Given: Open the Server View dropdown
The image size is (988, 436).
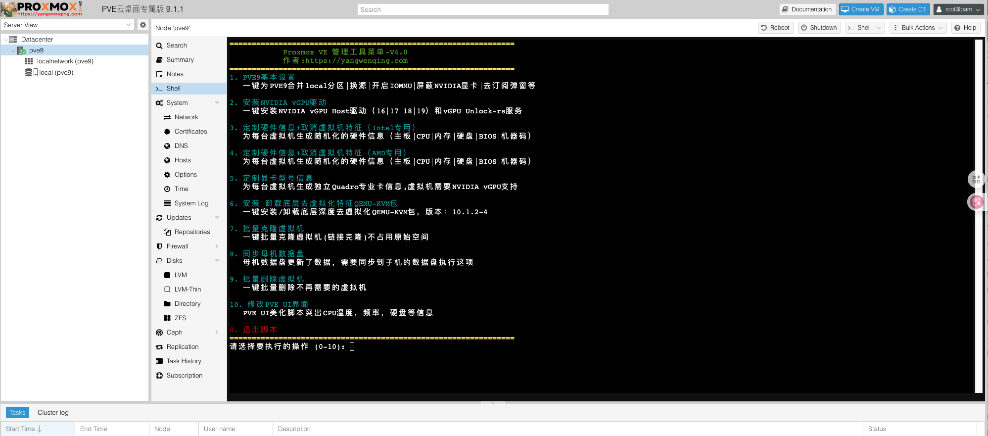Looking at the screenshot, I should 67,25.
